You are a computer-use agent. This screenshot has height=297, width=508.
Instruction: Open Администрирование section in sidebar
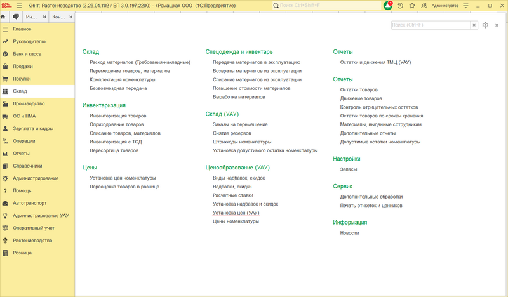(37, 178)
